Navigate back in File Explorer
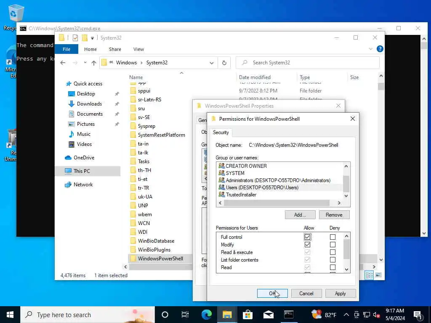The width and height of the screenshot is (431, 323). pos(63,63)
